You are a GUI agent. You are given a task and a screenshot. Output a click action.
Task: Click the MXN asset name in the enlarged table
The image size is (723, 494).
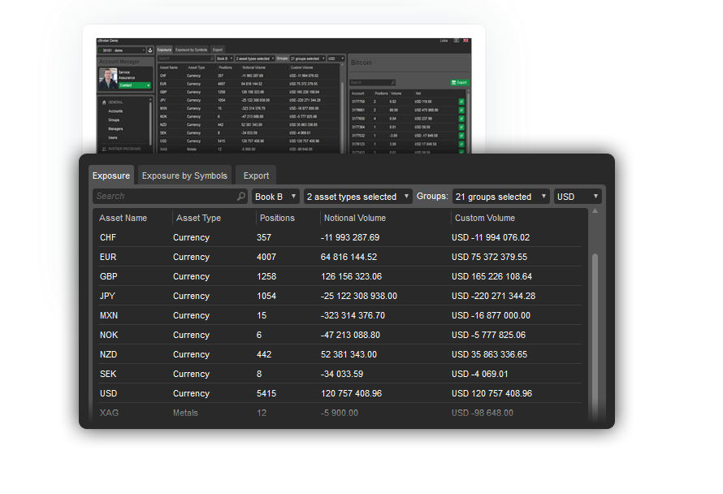tap(109, 315)
